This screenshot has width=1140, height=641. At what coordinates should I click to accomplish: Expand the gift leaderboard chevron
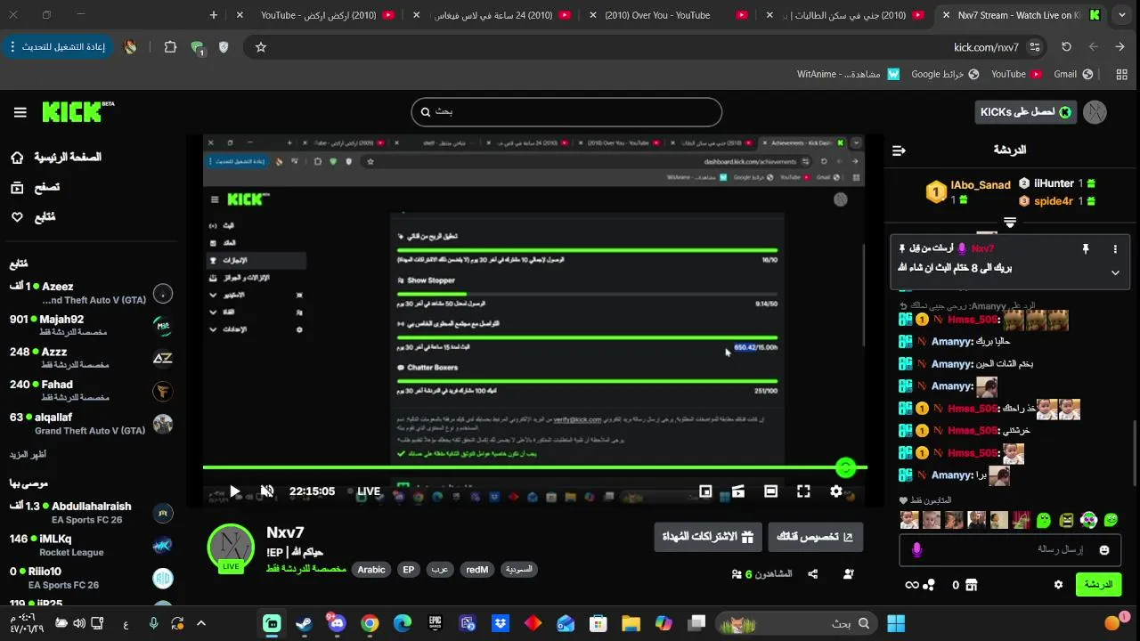(x=1010, y=222)
